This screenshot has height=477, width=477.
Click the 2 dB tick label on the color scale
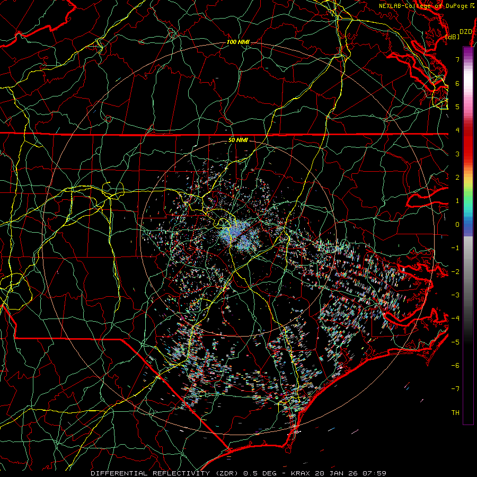click(x=457, y=178)
